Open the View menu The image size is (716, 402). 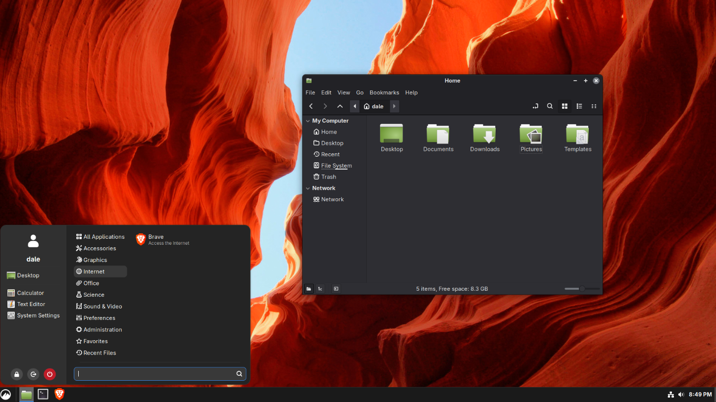[x=343, y=92]
